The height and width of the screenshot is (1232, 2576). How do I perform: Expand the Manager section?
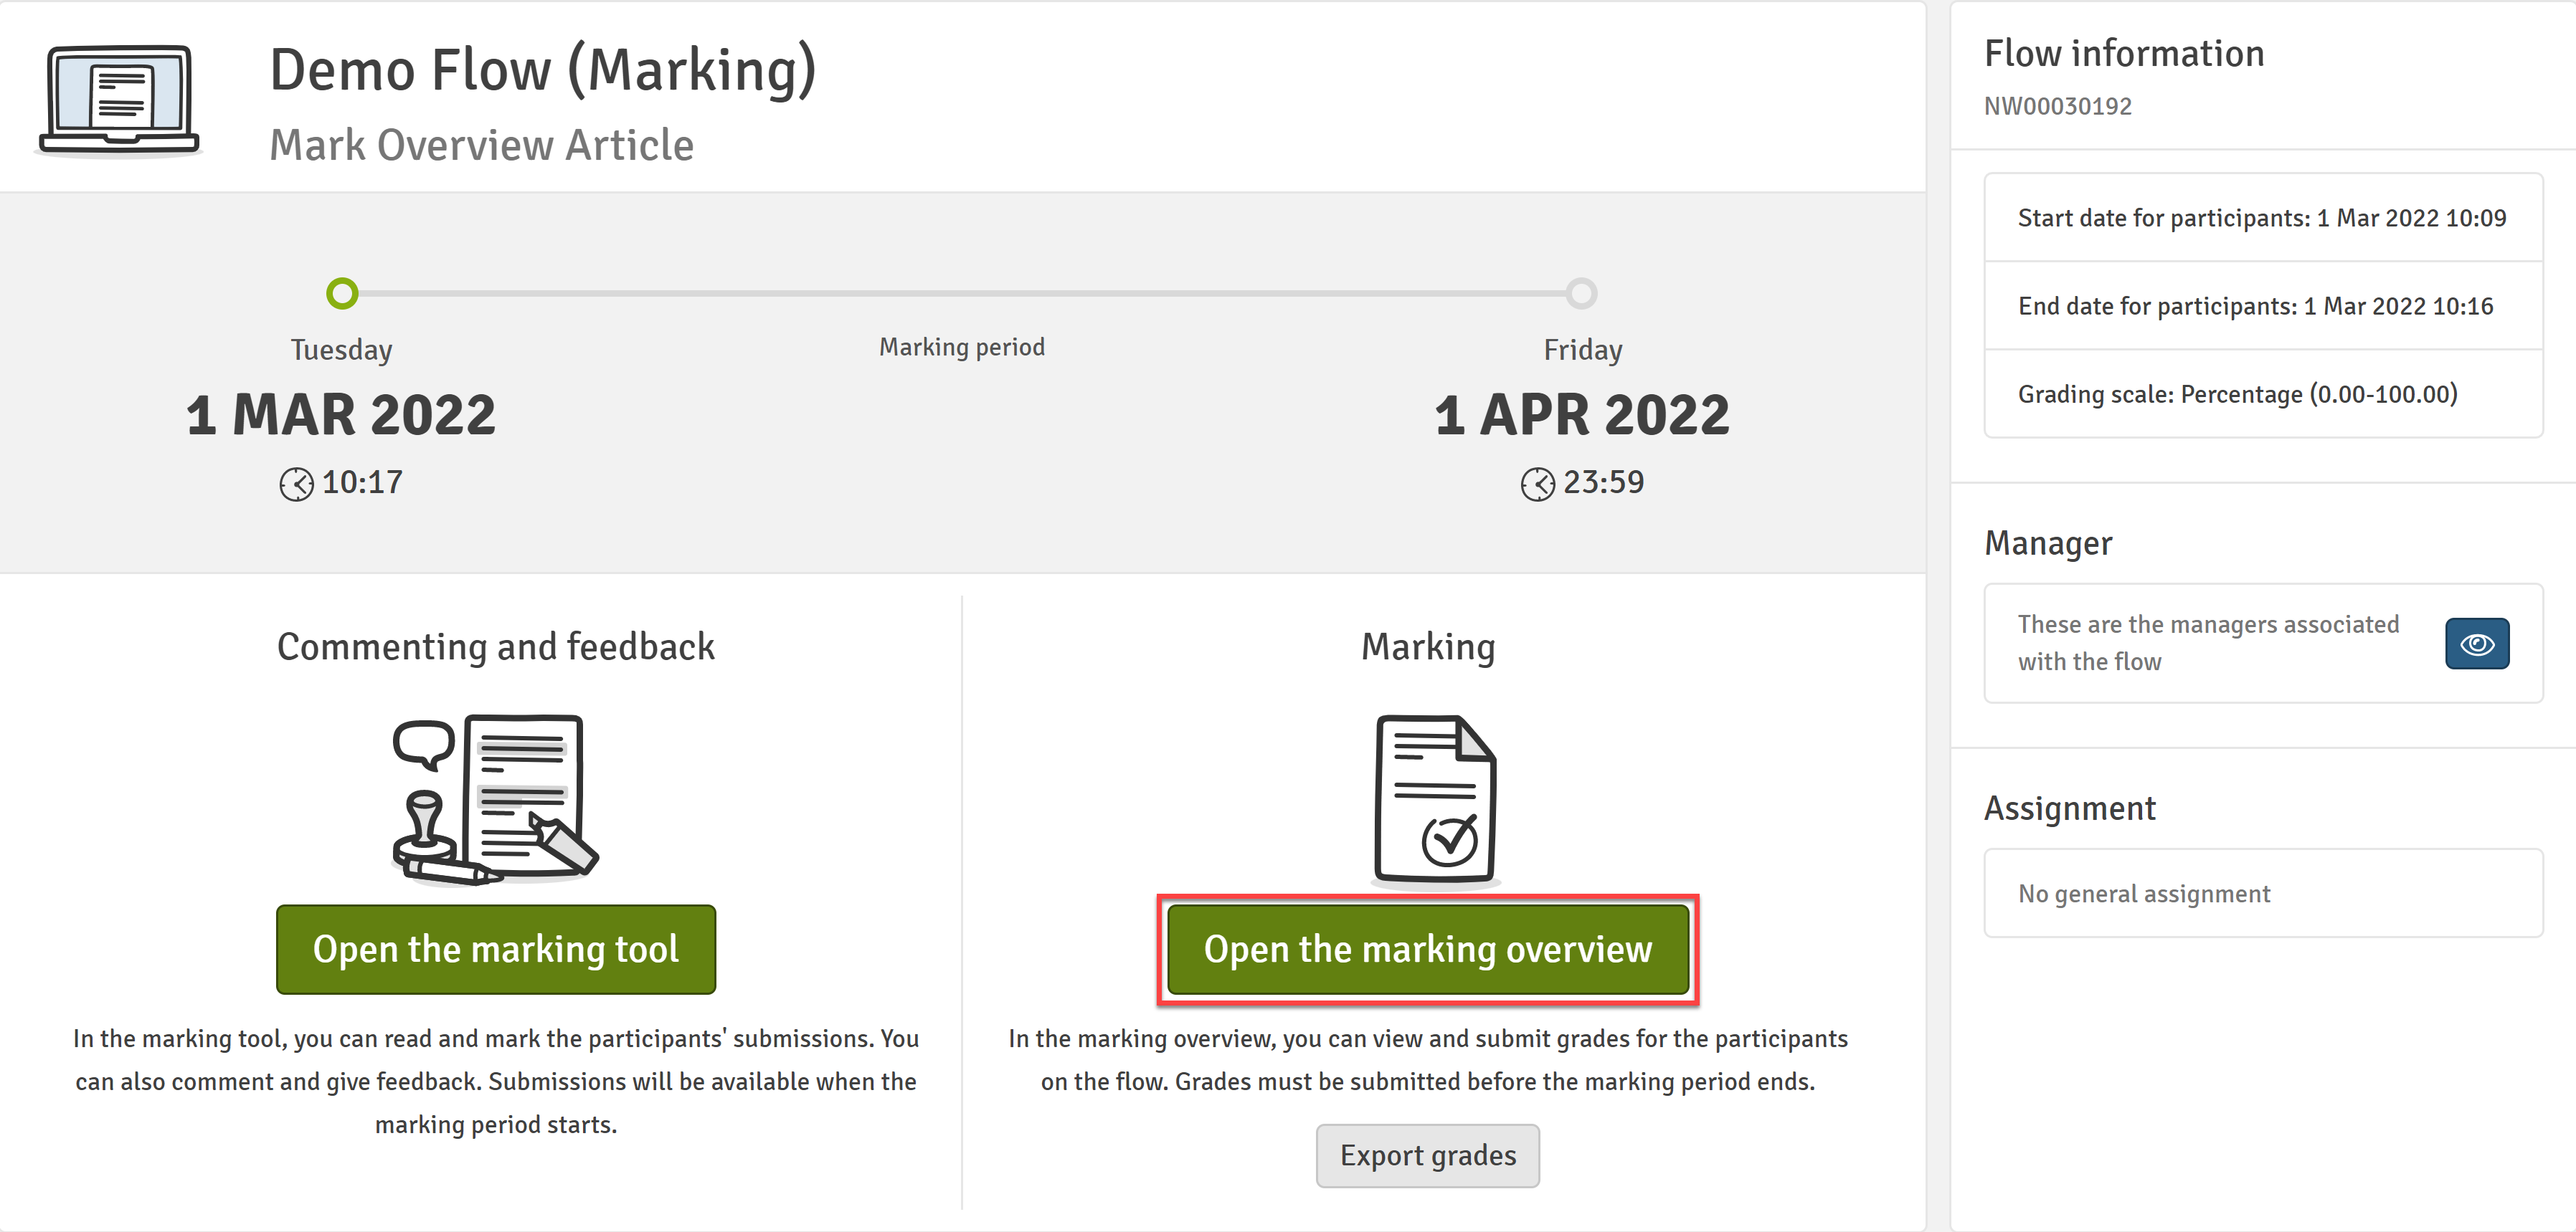point(2048,543)
